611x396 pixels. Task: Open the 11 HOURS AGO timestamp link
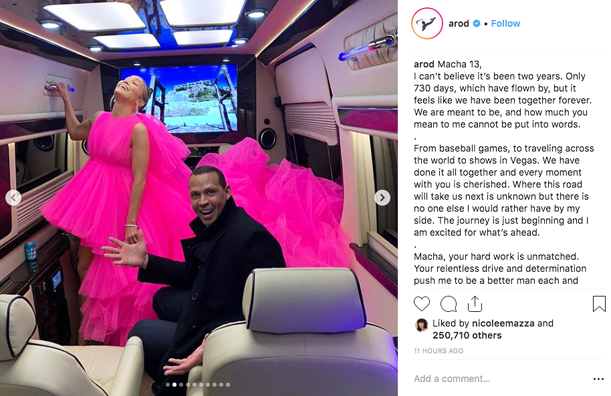[439, 351]
